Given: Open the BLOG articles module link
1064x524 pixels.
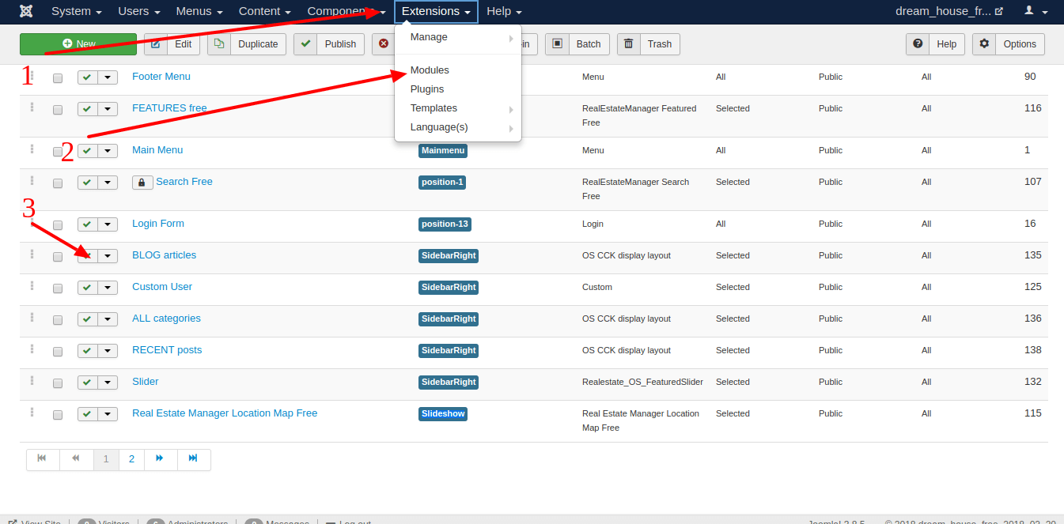Looking at the screenshot, I should coord(164,255).
